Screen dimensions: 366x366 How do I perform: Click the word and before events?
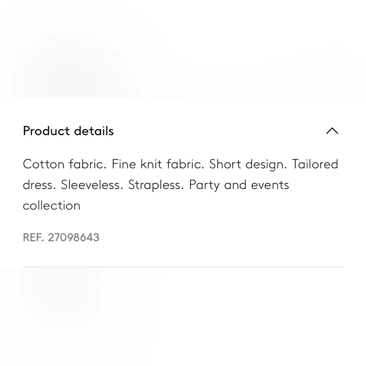pos(235,185)
